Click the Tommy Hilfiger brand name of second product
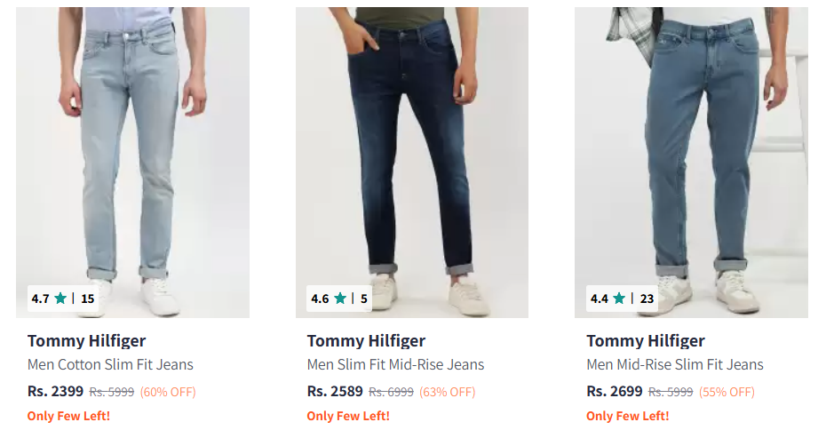The height and width of the screenshot is (446, 834). (x=366, y=341)
